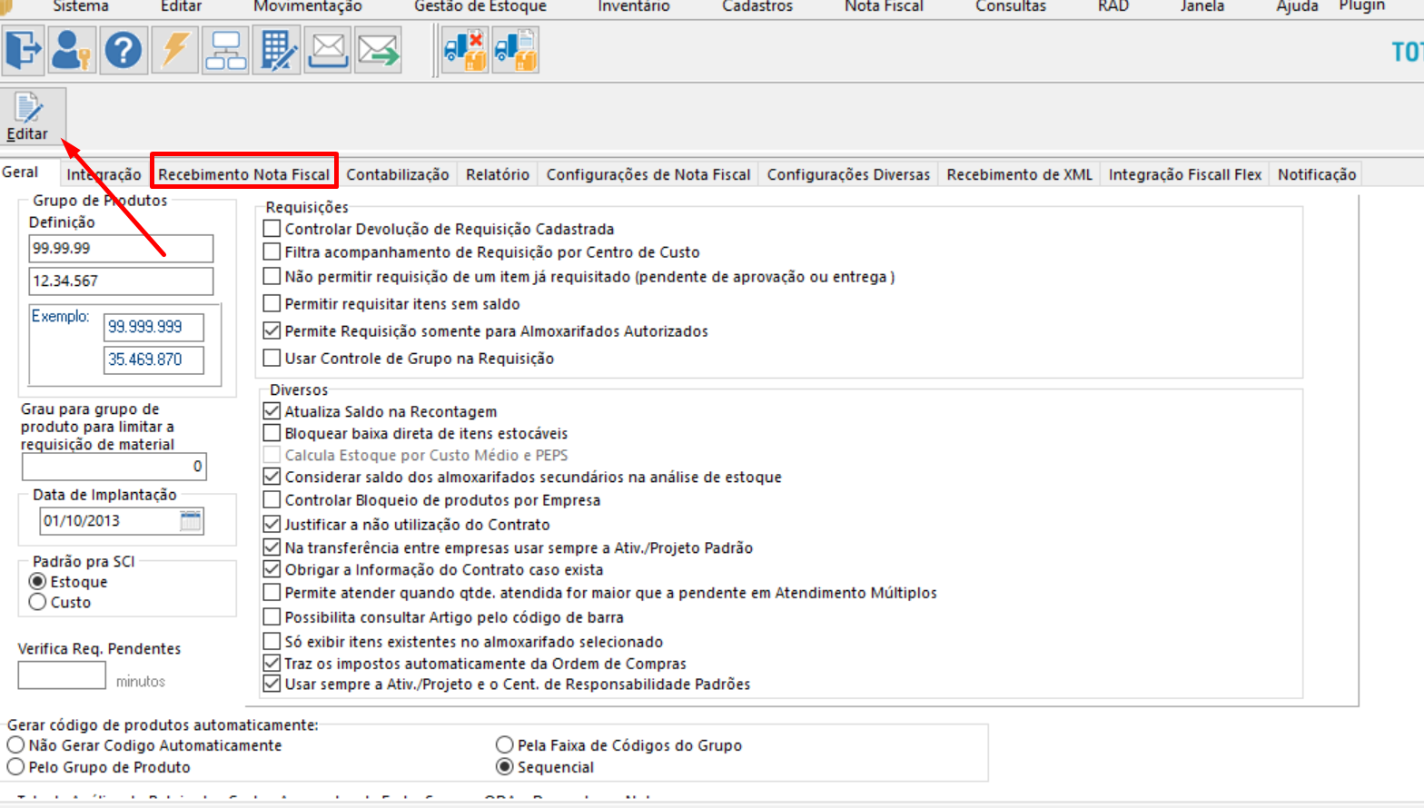Enable Permitir requisitar itens sem saldo

[x=272, y=303]
